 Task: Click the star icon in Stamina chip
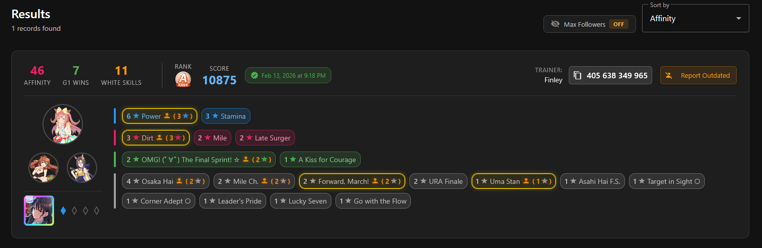click(215, 116)
